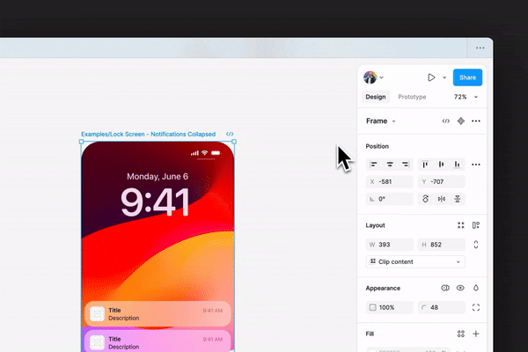Click the Present play icon
This screenshot has height=352, width=528.
click(431, 77)
